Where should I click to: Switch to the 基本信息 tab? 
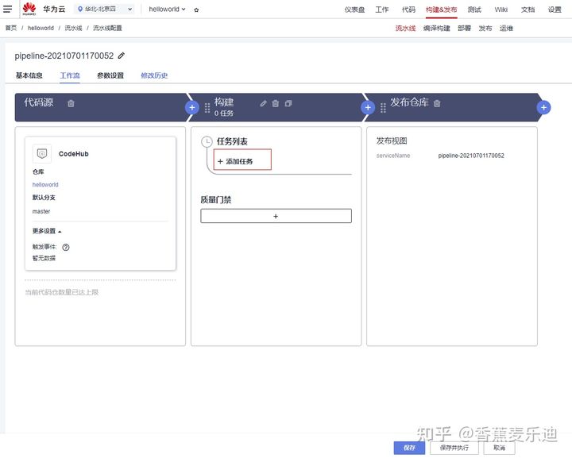29,75
